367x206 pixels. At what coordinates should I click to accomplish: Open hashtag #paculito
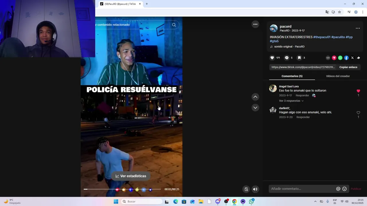pos(338,37)
